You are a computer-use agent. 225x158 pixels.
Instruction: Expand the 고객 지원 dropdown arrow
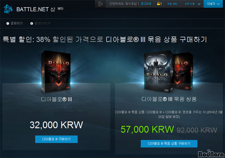pyautogui.click(x=199, y=4)
